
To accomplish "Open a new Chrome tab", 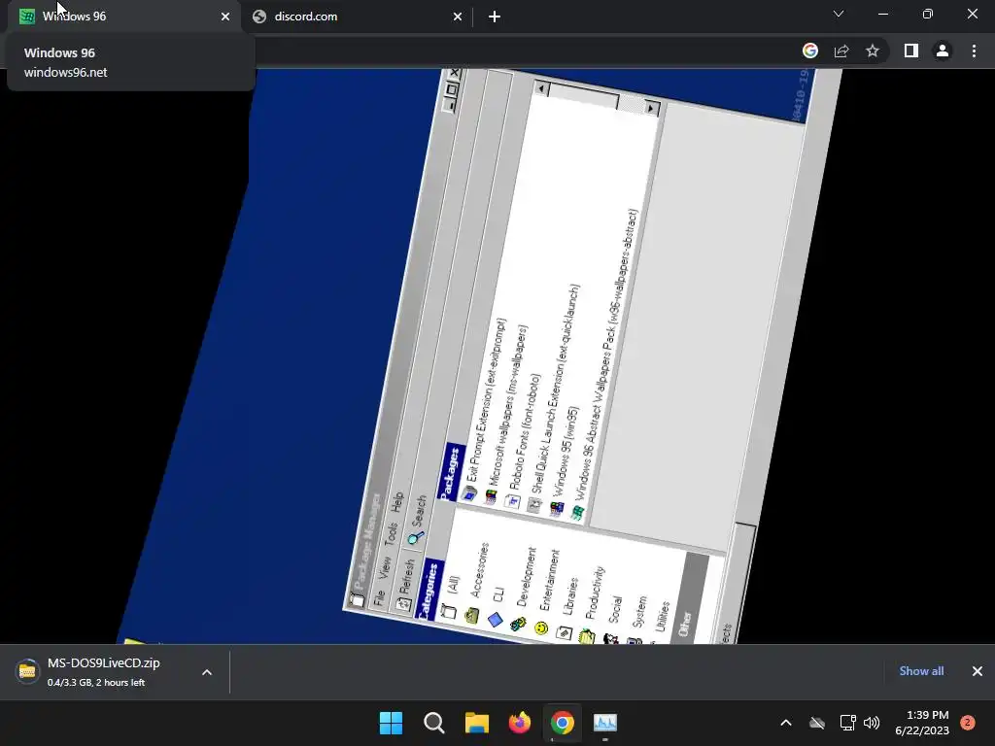I will (495, 17).
